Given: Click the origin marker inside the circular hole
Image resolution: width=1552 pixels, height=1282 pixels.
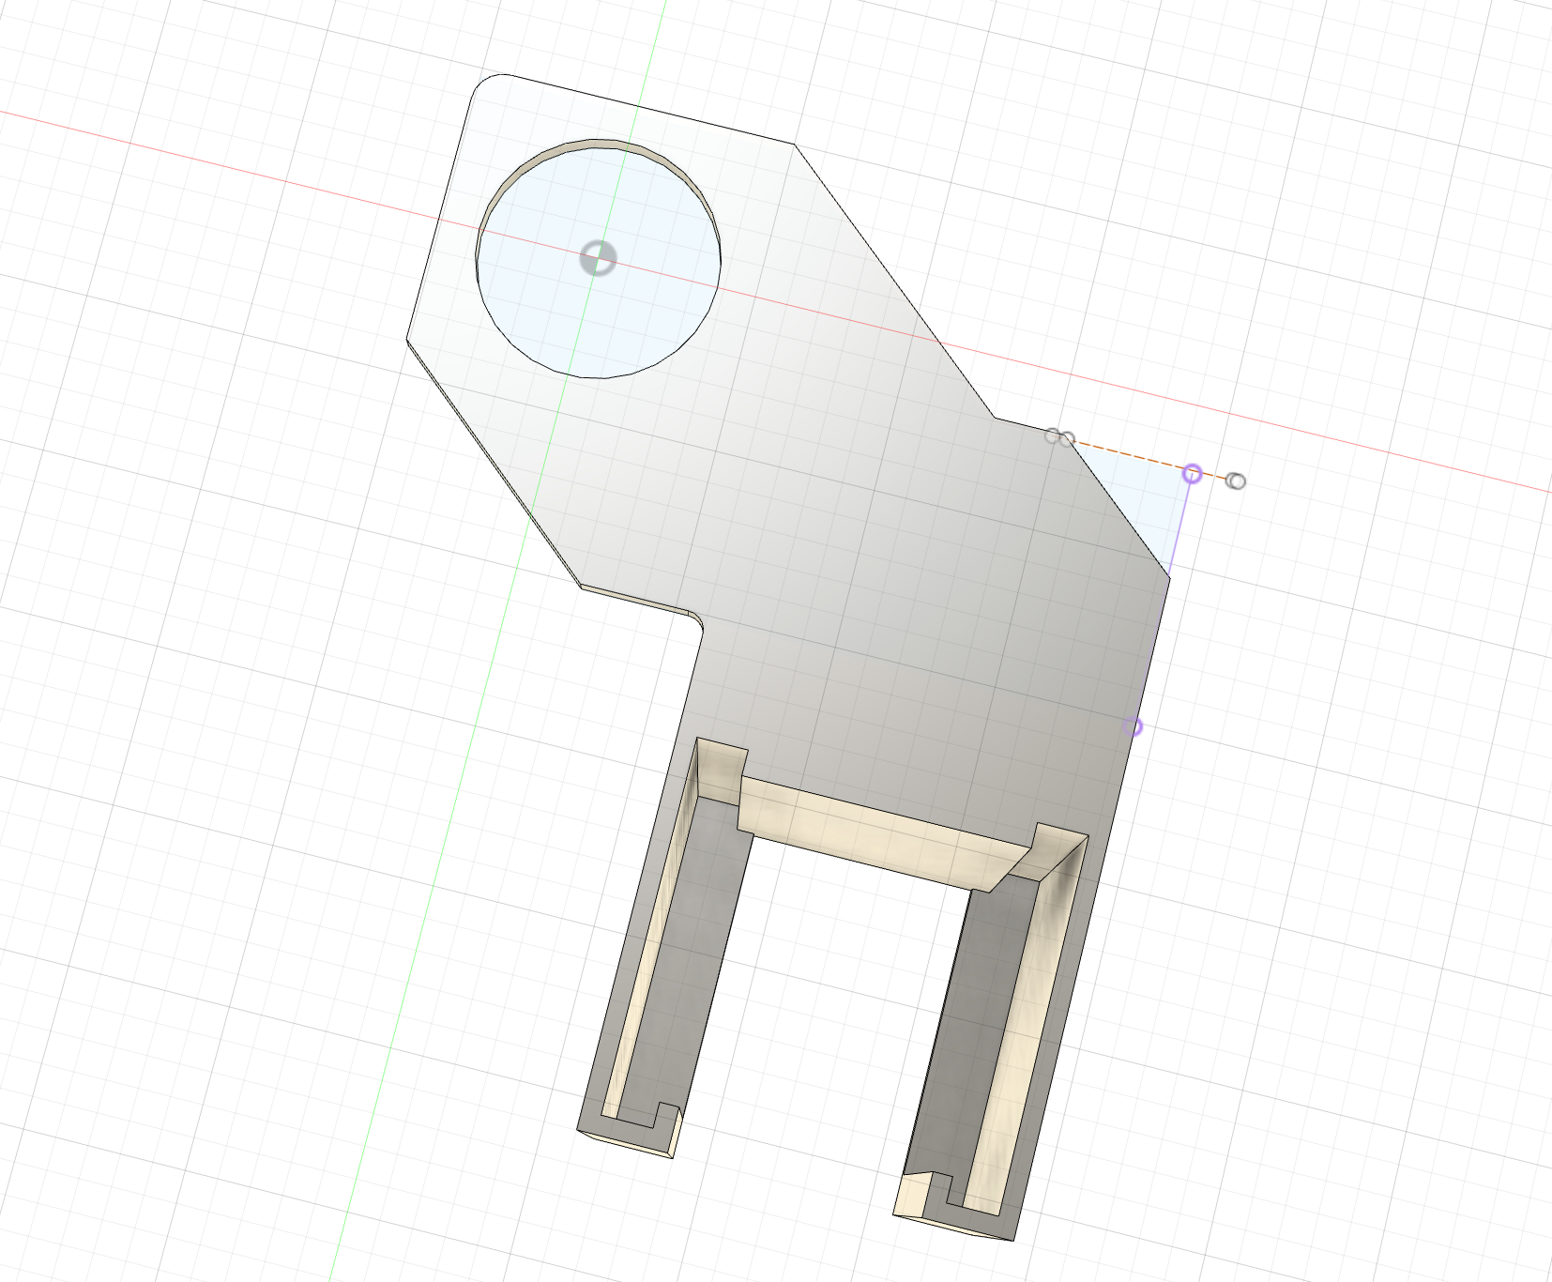Looking at the screenshot, I should point(598,258).
